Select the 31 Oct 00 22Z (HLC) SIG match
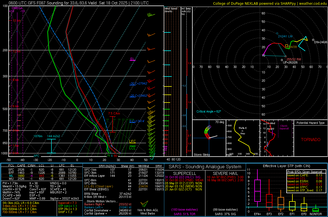This screenshot has width=328, height=217. tap(183, 177)
